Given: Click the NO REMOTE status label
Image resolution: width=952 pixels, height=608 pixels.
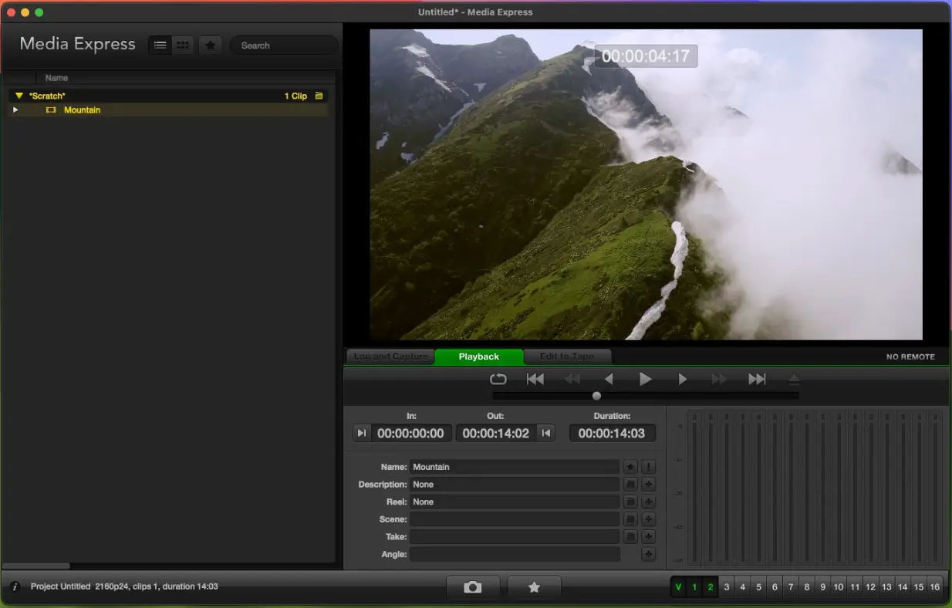Looking at the screenshot, I should (910, 356).
